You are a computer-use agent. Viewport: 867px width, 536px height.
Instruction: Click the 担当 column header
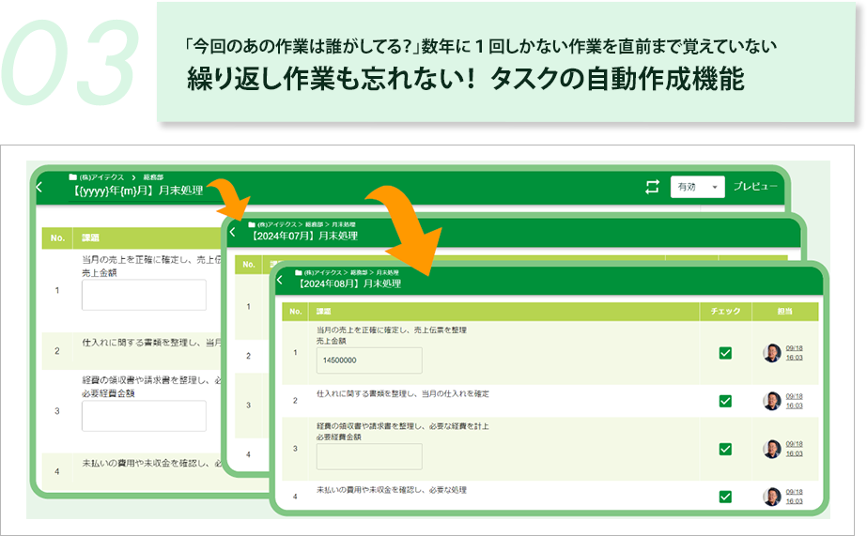[784, 311]
